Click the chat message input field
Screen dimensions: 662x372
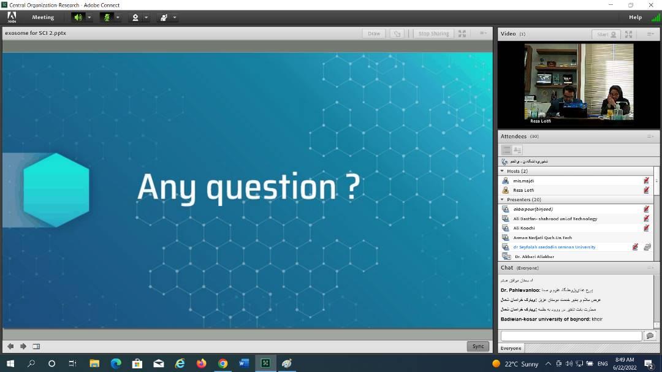pyautogui.click(x=571, y=336)
